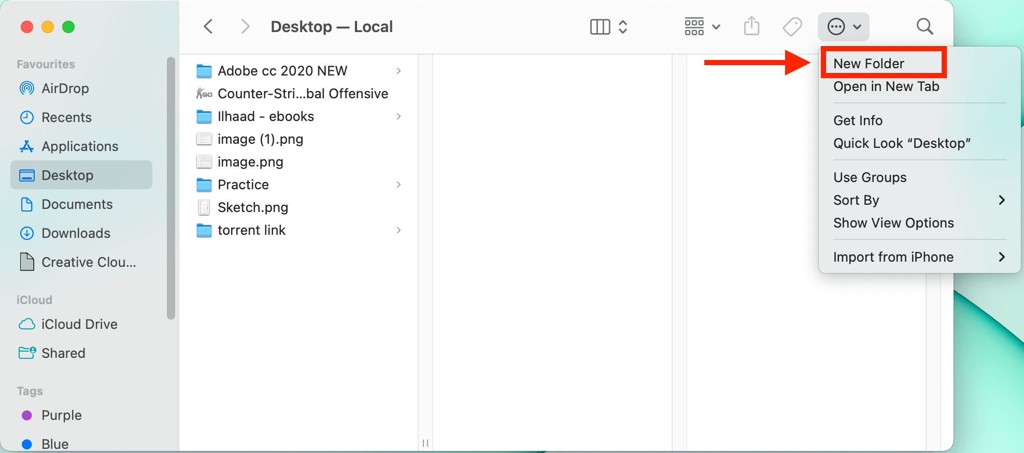This screenshot has width=1024, height=453.
Task: Click the Documents sidebar icon
Action: pos(27,204)
